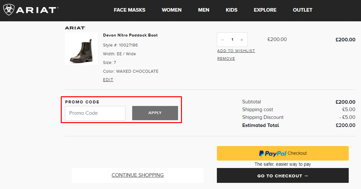Click the Edit link under the boot details
Viewport: 361px width, 189px height.
pyautogui.click(x=108, y=80)
